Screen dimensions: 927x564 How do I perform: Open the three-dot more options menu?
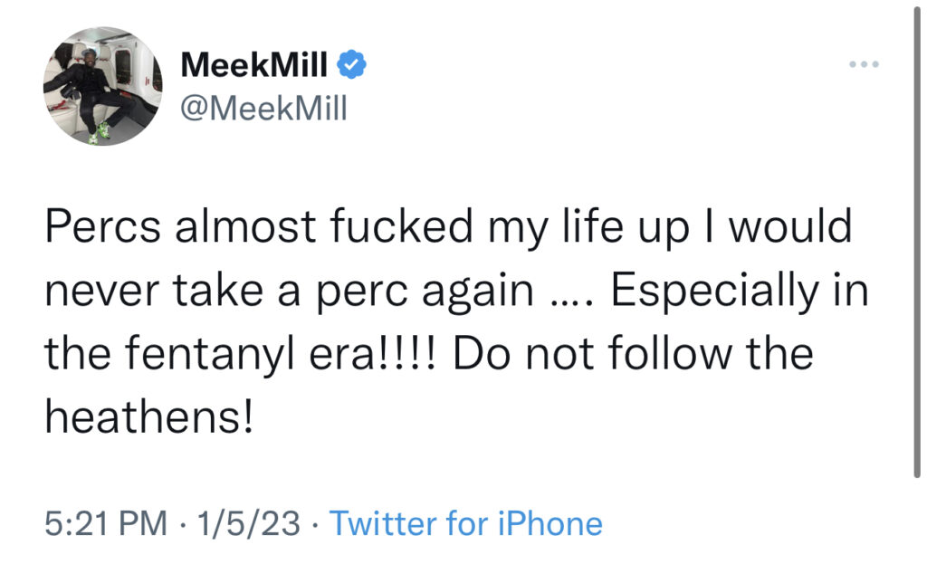[864, 64]
